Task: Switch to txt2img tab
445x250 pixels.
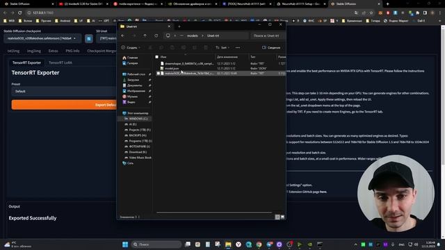Action: pos(13,51)
